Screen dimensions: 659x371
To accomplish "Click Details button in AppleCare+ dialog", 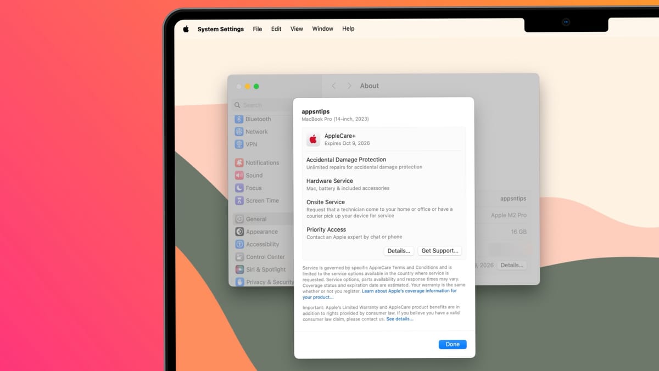I will 399,251.
